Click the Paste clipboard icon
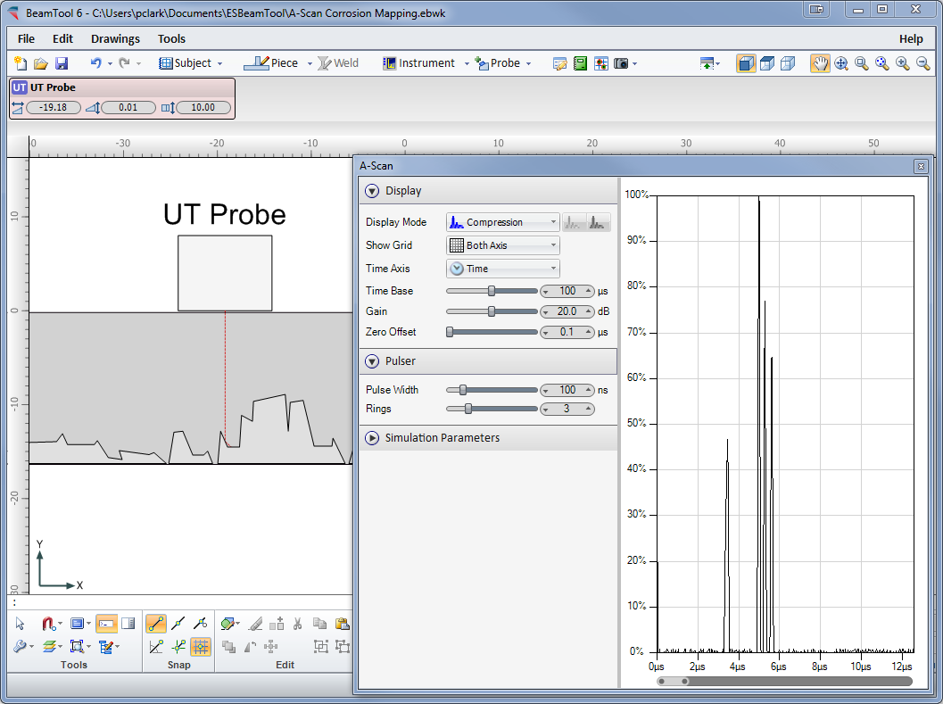The width and height of the screenshot is (943, 704). click(x=343, y=624)
